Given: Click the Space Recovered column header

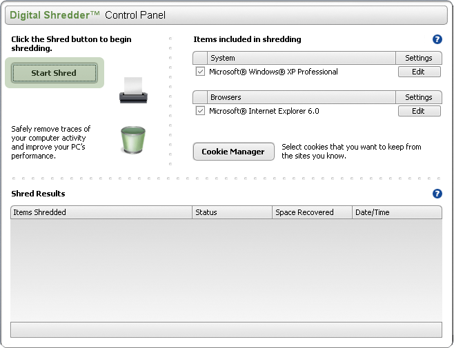Looking at the screenshot, I should tap(312, 212).
